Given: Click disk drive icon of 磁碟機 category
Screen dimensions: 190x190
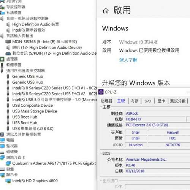Looking at the screenshot, I should coord(2,152).
